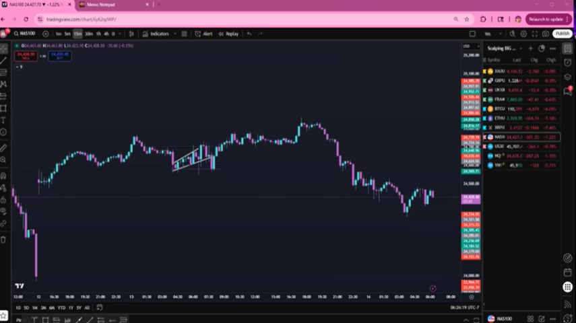
Task: Click the undo arrow in toolbar
Action: click(249, 34)
